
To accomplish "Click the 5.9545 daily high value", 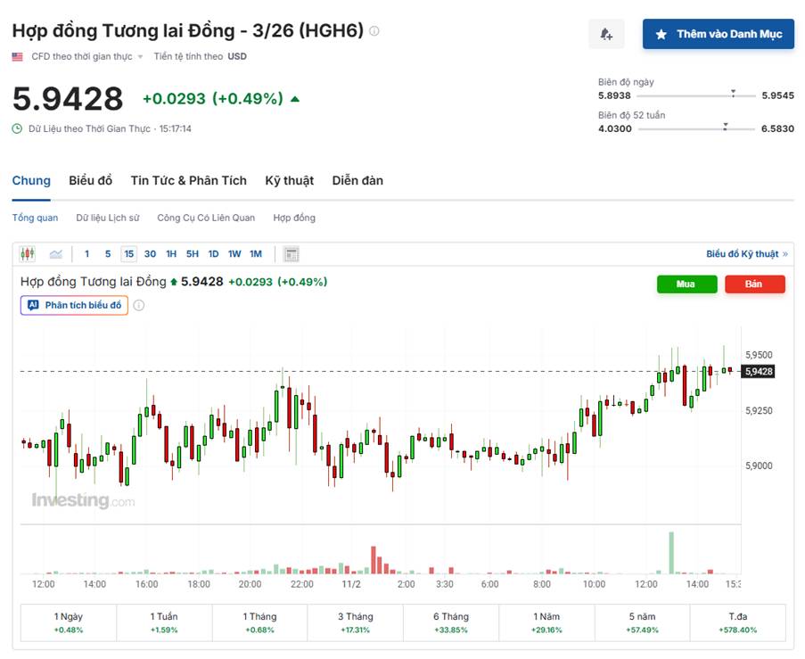I will pos(777,95).
